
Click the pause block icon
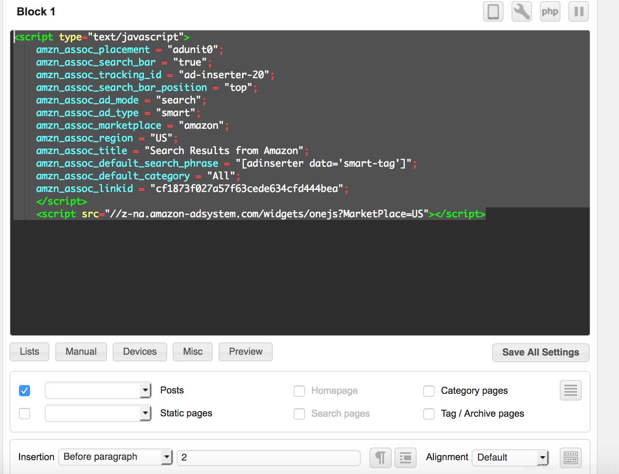click(578, 11)
